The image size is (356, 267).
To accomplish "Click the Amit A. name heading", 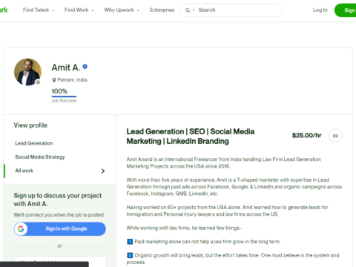I will (x=66, y=67).
